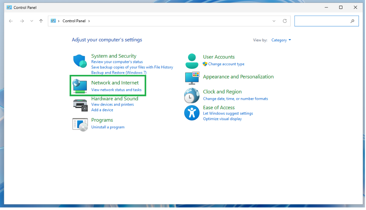366x210 pixels.
Task: Click View devices and printers
Action: 113,104
